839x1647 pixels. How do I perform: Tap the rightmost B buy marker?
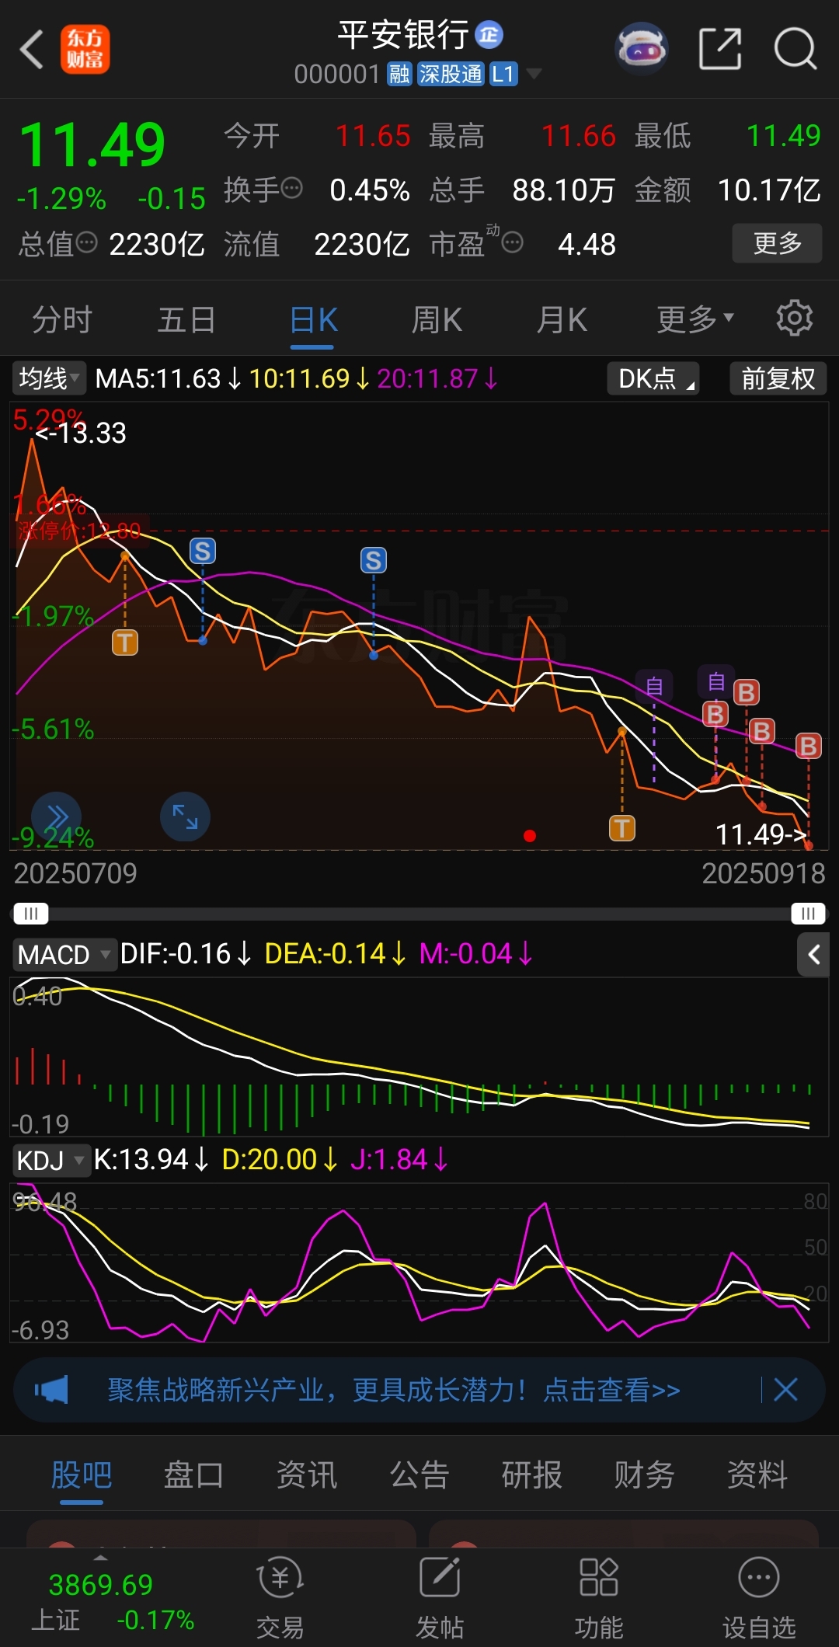click(809, 747)
